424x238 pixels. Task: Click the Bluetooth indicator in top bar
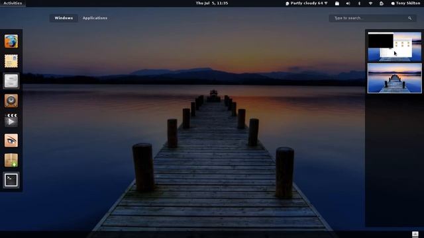[359, 3]
